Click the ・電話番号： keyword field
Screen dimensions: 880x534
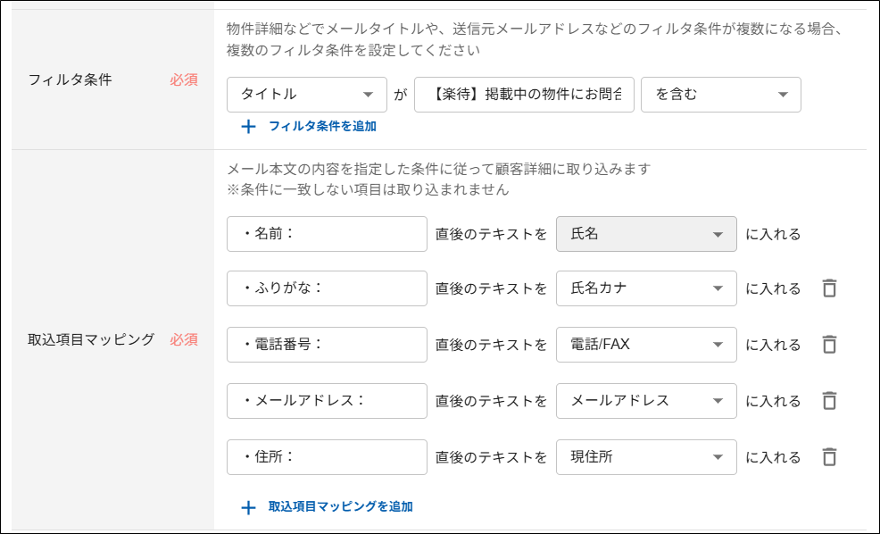click(327, 345)
